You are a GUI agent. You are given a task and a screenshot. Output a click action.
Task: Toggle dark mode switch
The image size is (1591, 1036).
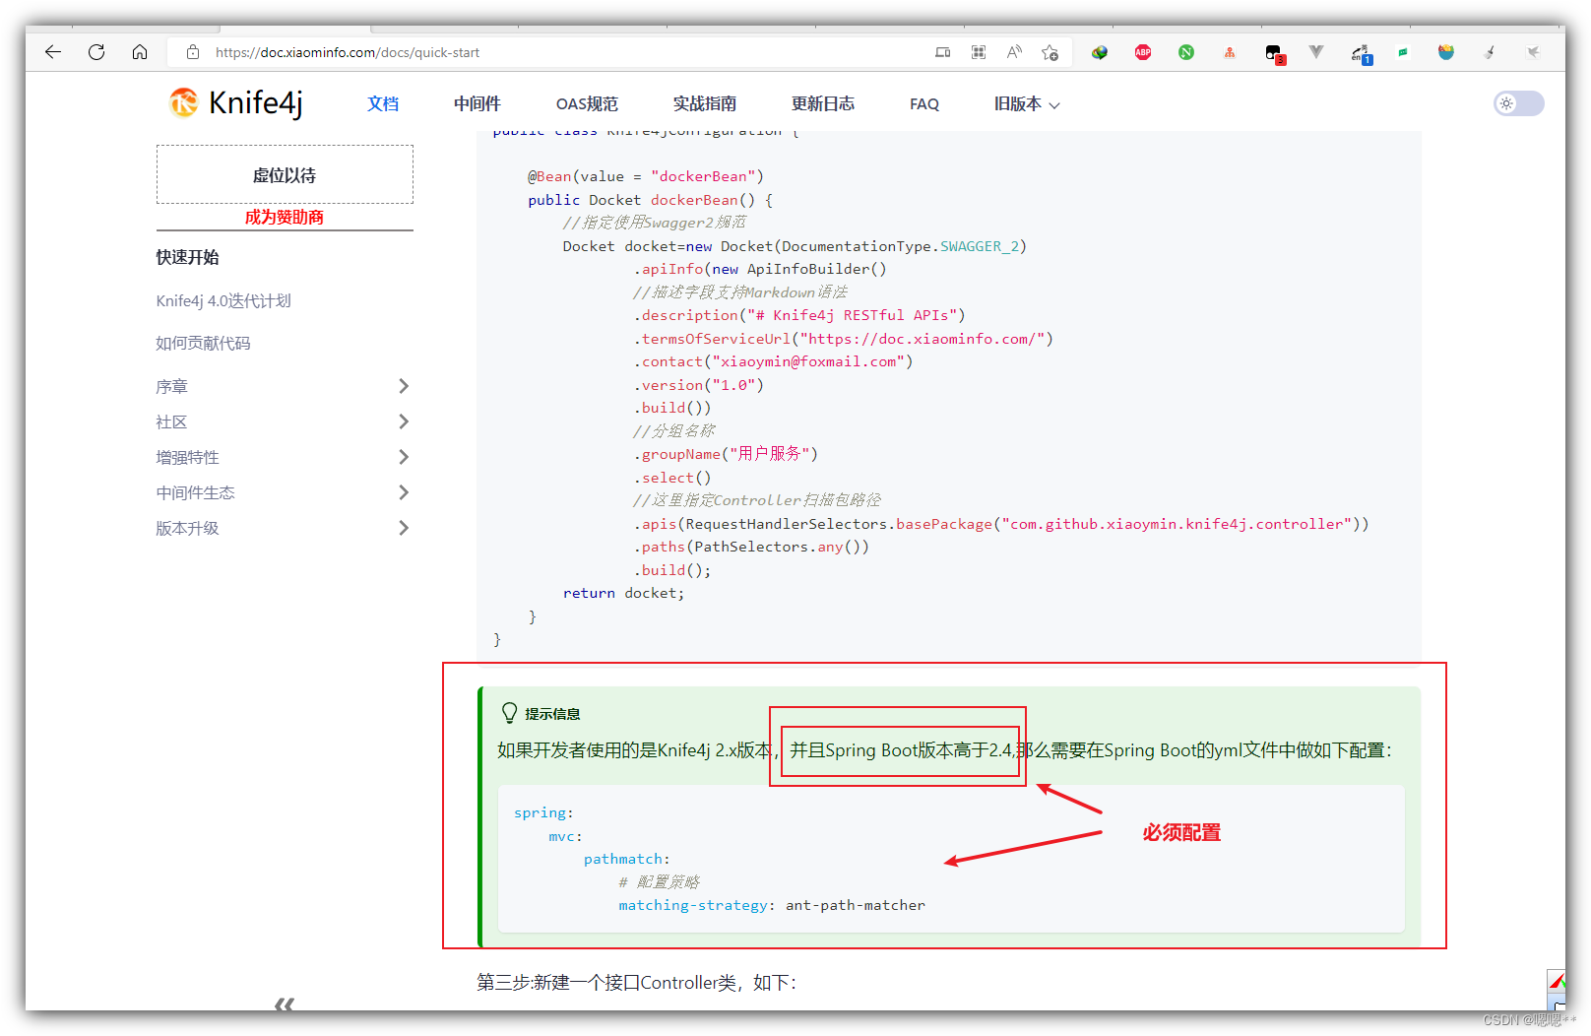(1518, 103)
